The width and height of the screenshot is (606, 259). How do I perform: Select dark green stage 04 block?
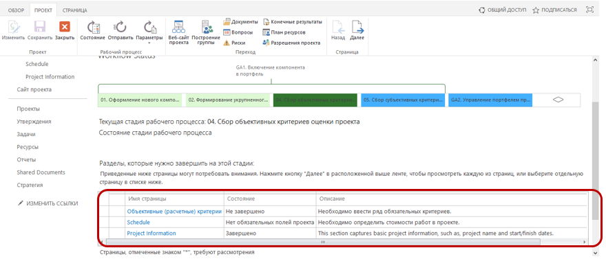[x=315, y=100]
